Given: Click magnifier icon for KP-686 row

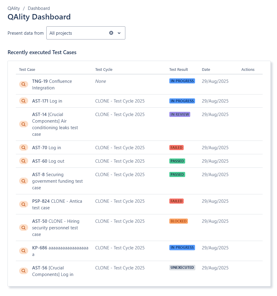Looking at the screenshot, I should click(x=24, y=251).
